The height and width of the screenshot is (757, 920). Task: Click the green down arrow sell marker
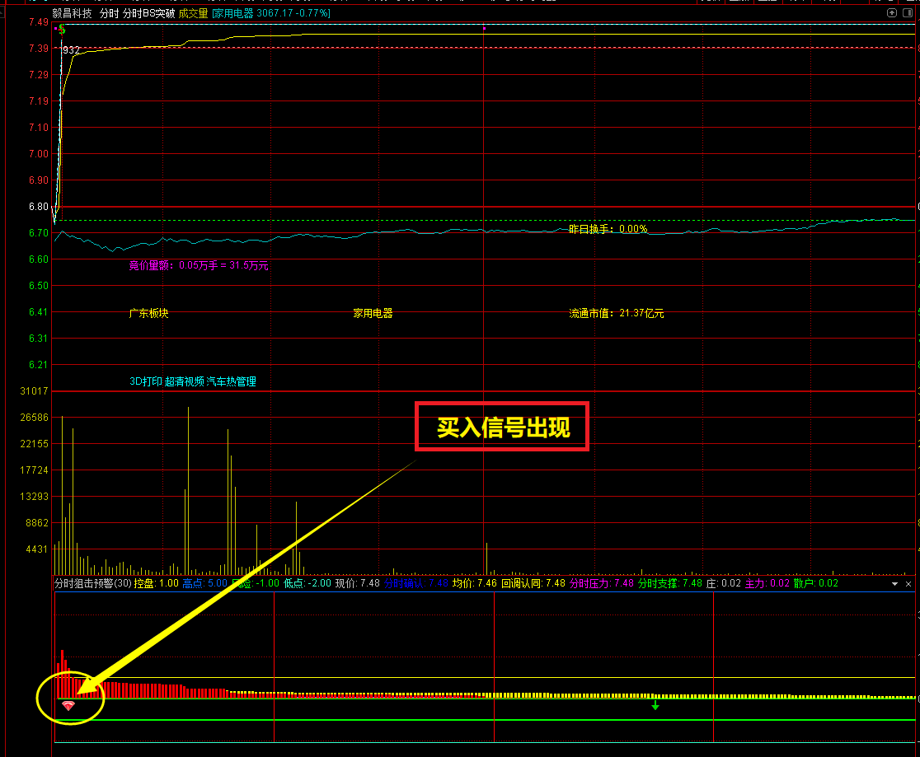click(x=655, y=705)
